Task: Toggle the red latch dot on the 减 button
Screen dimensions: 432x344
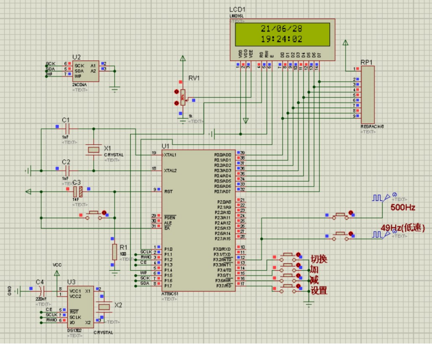Action: (x=298, y=275)
